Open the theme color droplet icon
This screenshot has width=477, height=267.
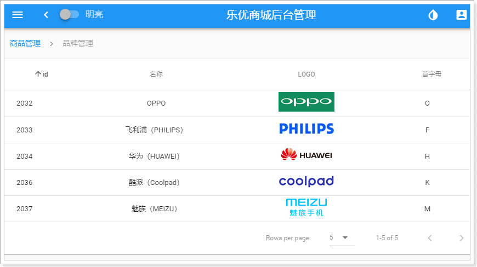click(x=433, y=15)
